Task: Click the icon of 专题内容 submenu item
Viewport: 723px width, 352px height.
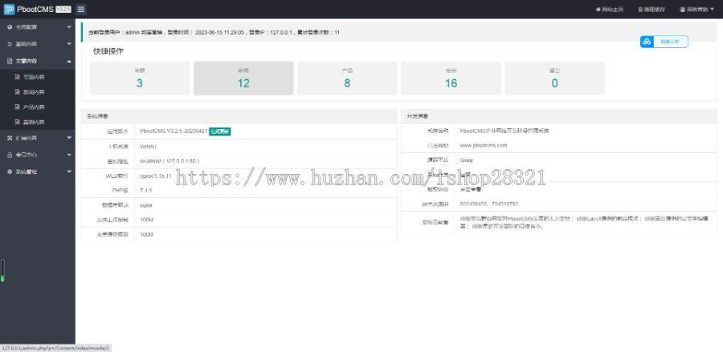Action: coord(17,77)
